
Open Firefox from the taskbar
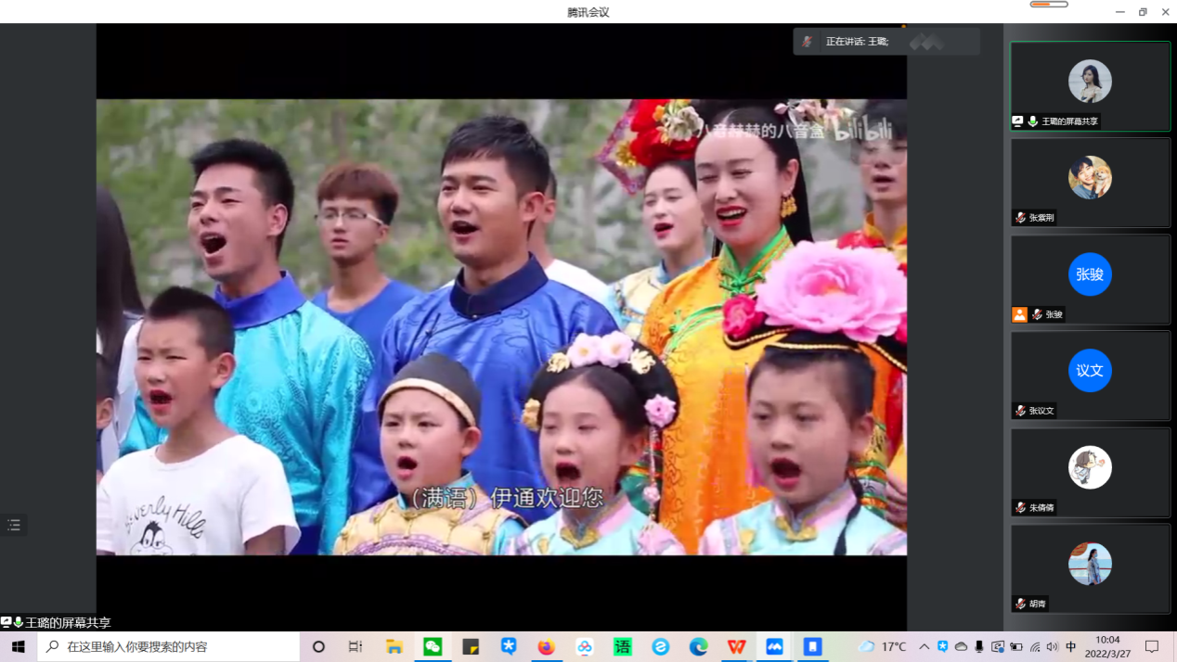coord(546,646)
